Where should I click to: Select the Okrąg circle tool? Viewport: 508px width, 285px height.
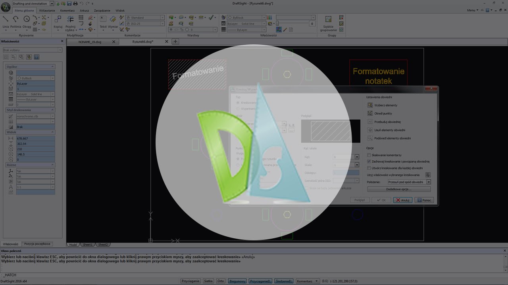click(x=27, y=21)
